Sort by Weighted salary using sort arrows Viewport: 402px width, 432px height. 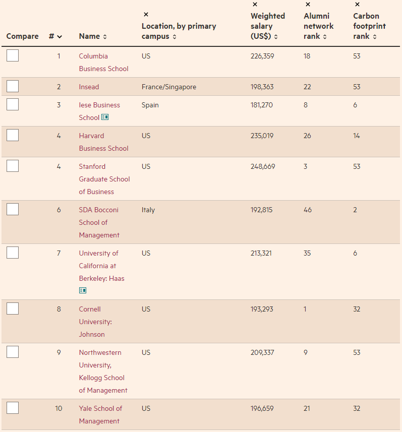coord(276,37)
